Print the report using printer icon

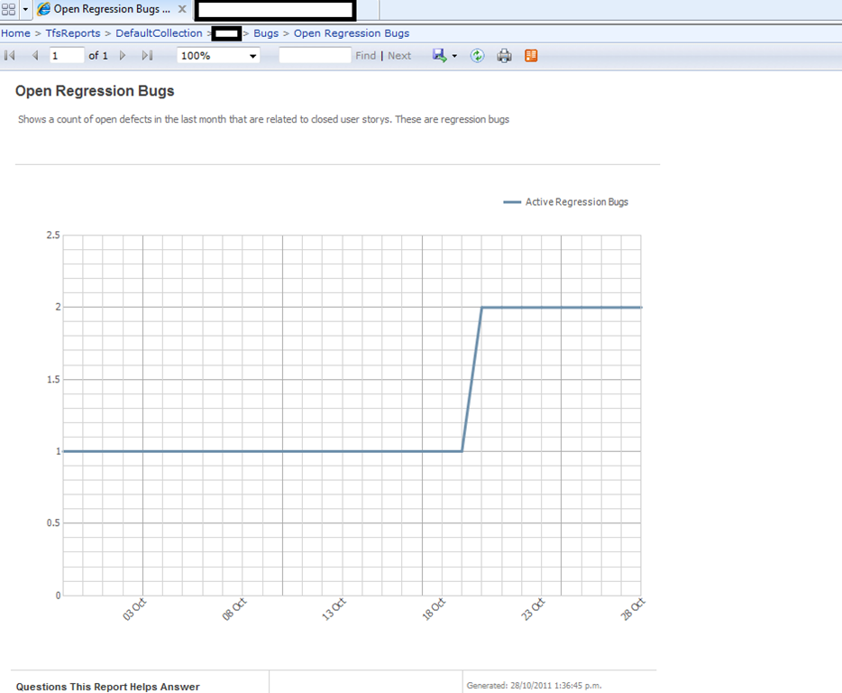tap(504, 55)
